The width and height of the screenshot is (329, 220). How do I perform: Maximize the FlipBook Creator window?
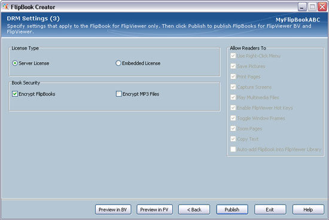312,7
